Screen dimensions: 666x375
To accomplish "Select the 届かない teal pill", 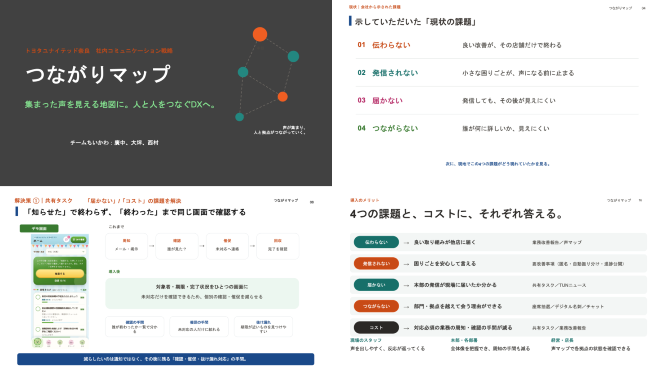I will (x=376, y=285).
